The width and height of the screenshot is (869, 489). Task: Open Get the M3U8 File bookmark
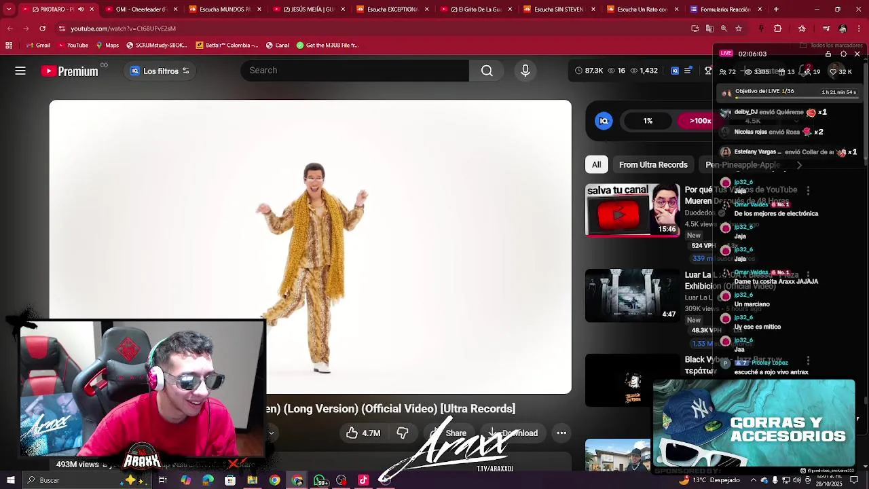click(327, 46)
